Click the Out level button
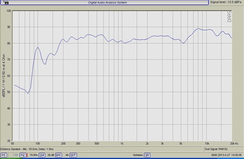The image size is (244, 159). [x=42, y=155]
